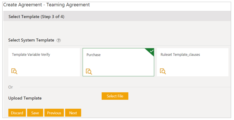Click the Ruleset Template_clauses name text
Viewport: 234px width, 120px height.
(180, 54)
